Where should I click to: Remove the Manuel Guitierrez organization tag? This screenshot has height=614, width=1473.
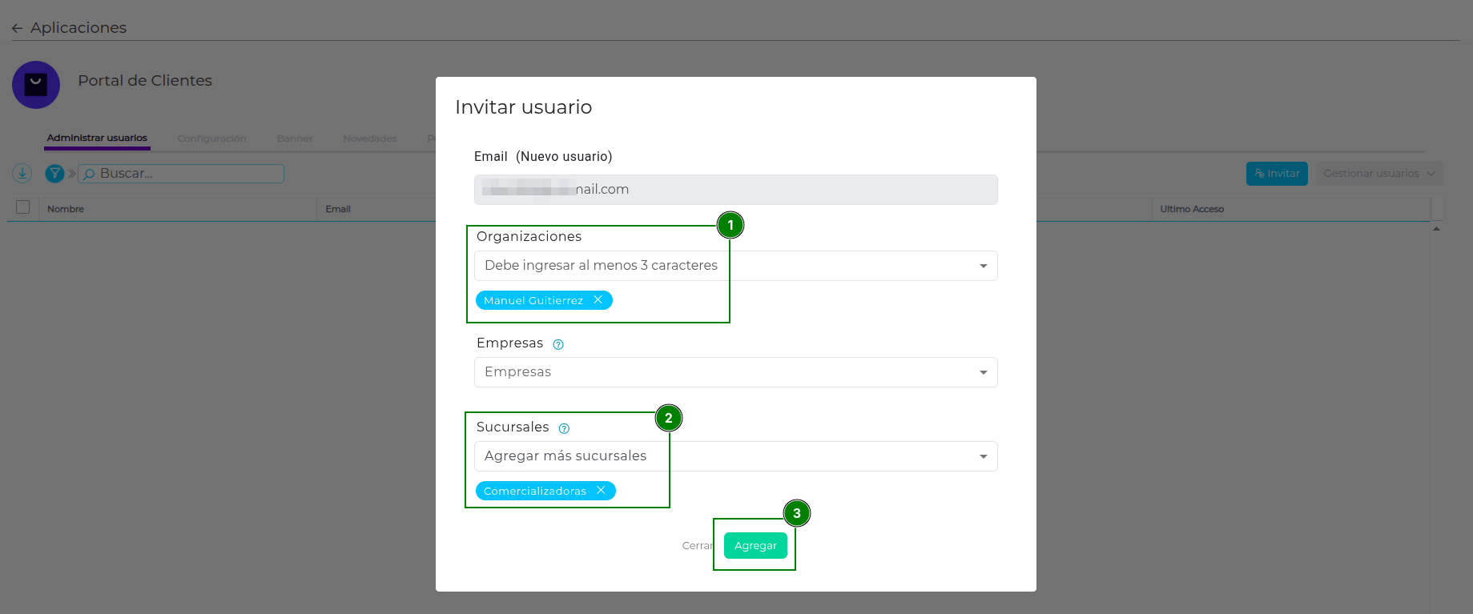pos(598,300)
